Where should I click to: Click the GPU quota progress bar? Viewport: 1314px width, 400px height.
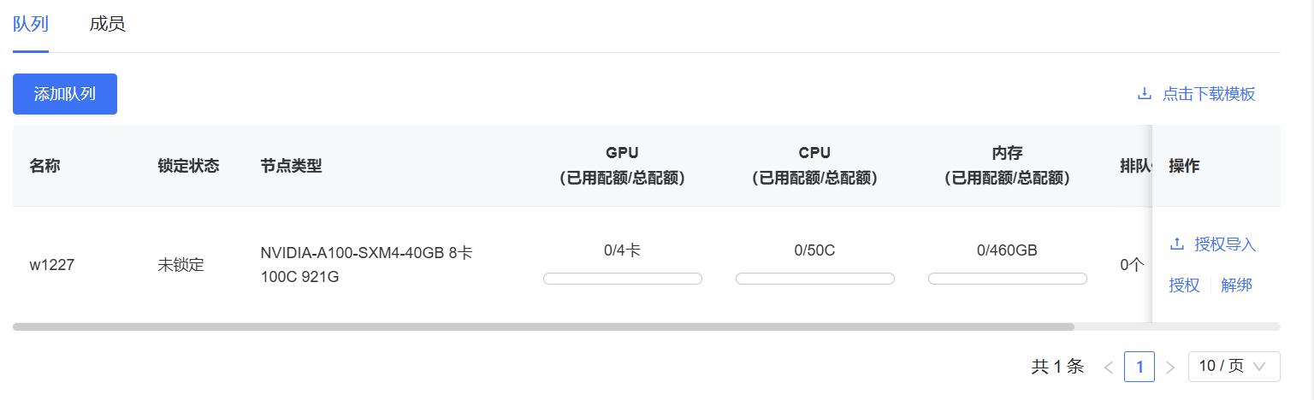(623, 279)
